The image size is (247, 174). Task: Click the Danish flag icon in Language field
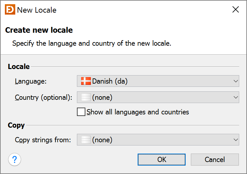click(86, 81)
